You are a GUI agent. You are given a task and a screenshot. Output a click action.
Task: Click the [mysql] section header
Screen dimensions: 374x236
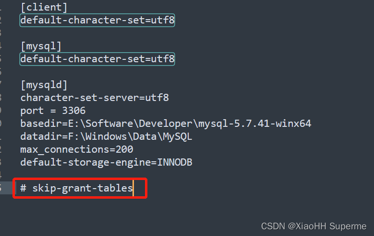(x=41, y=46)
